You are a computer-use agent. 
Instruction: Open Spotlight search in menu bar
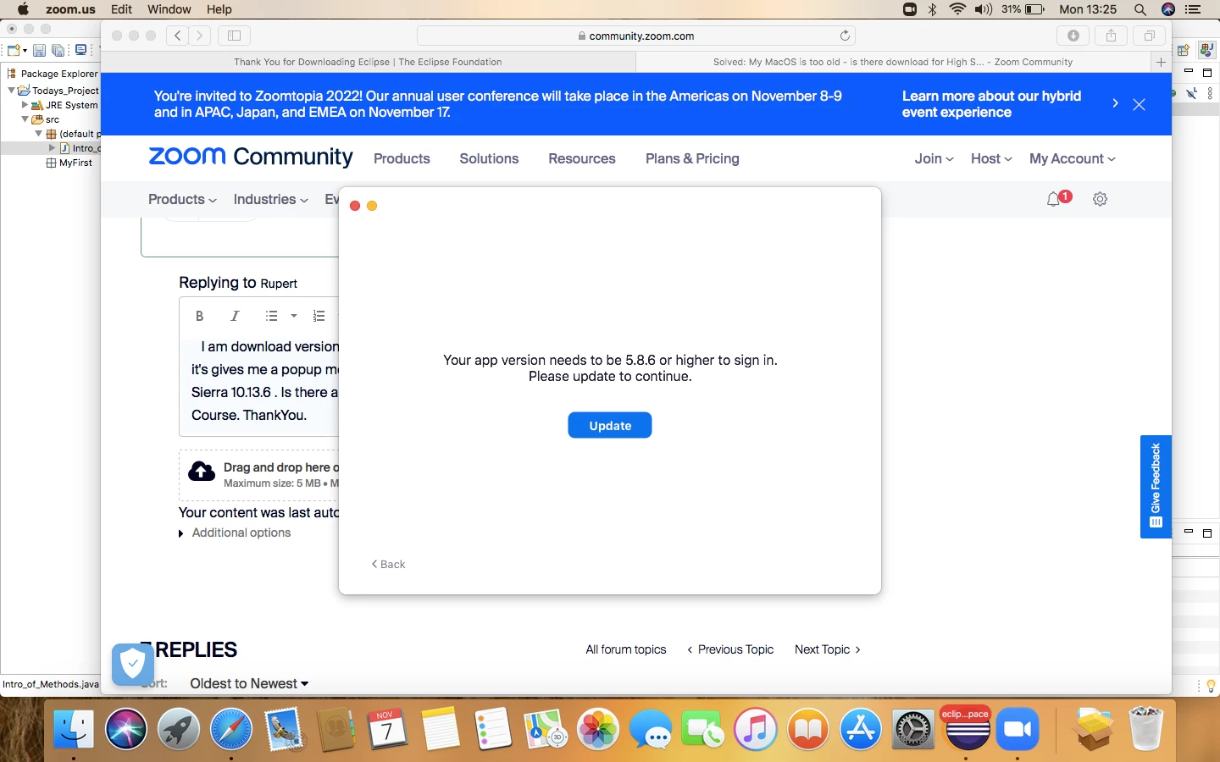tap(1140, 9)
